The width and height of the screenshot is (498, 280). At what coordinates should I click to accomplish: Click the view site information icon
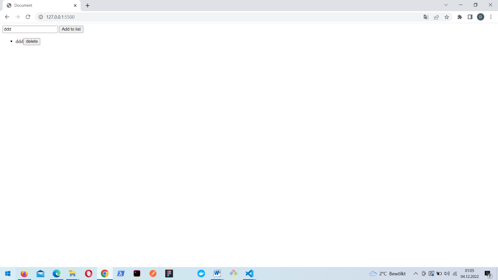(40, 17)
